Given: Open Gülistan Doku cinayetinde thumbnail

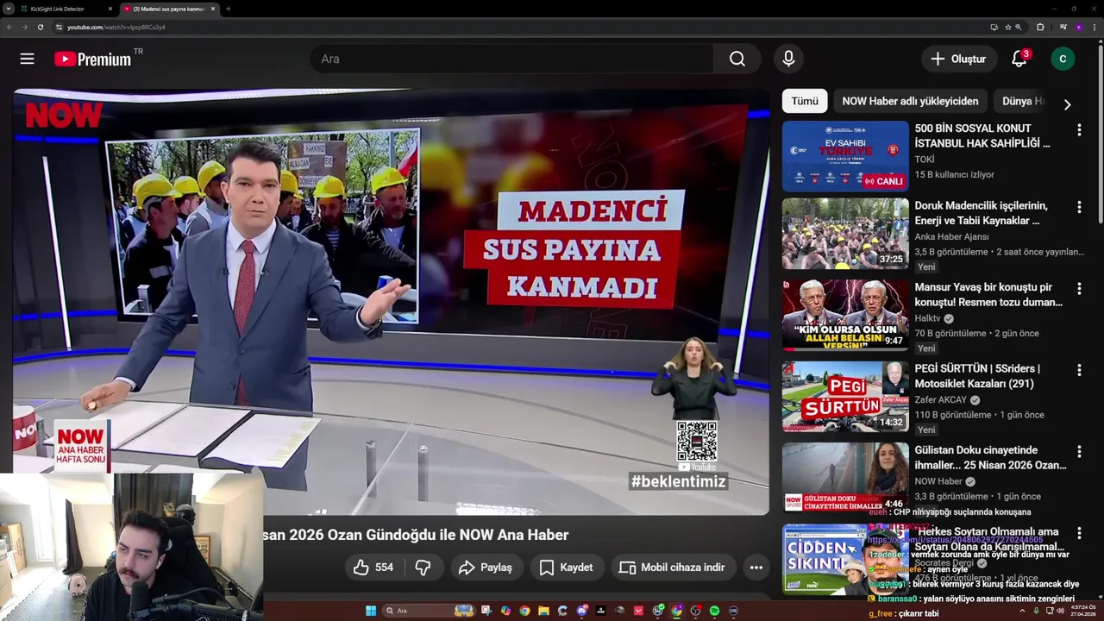Looking at the screenshot, I should (x=845, y=478).
